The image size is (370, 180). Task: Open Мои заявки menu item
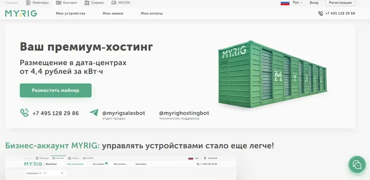tap(113, 13)
